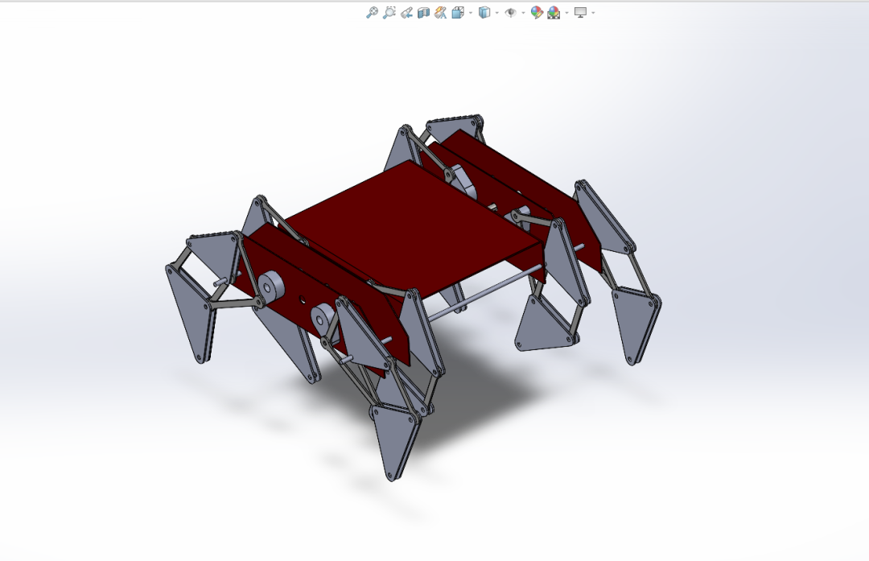This screenshot has width=869, height=561.
Task: Click the Apply Scene icon
Action: coord(554,12)
